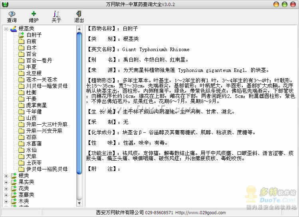Viewport: 299px width, 217px height.
Task: Click the 根茎类 category icon in tree
Action: [x=14, y=28]
